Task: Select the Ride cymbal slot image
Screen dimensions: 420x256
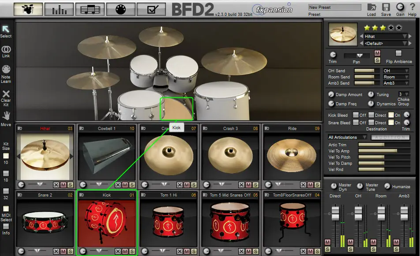Action: tap(292, 157)
